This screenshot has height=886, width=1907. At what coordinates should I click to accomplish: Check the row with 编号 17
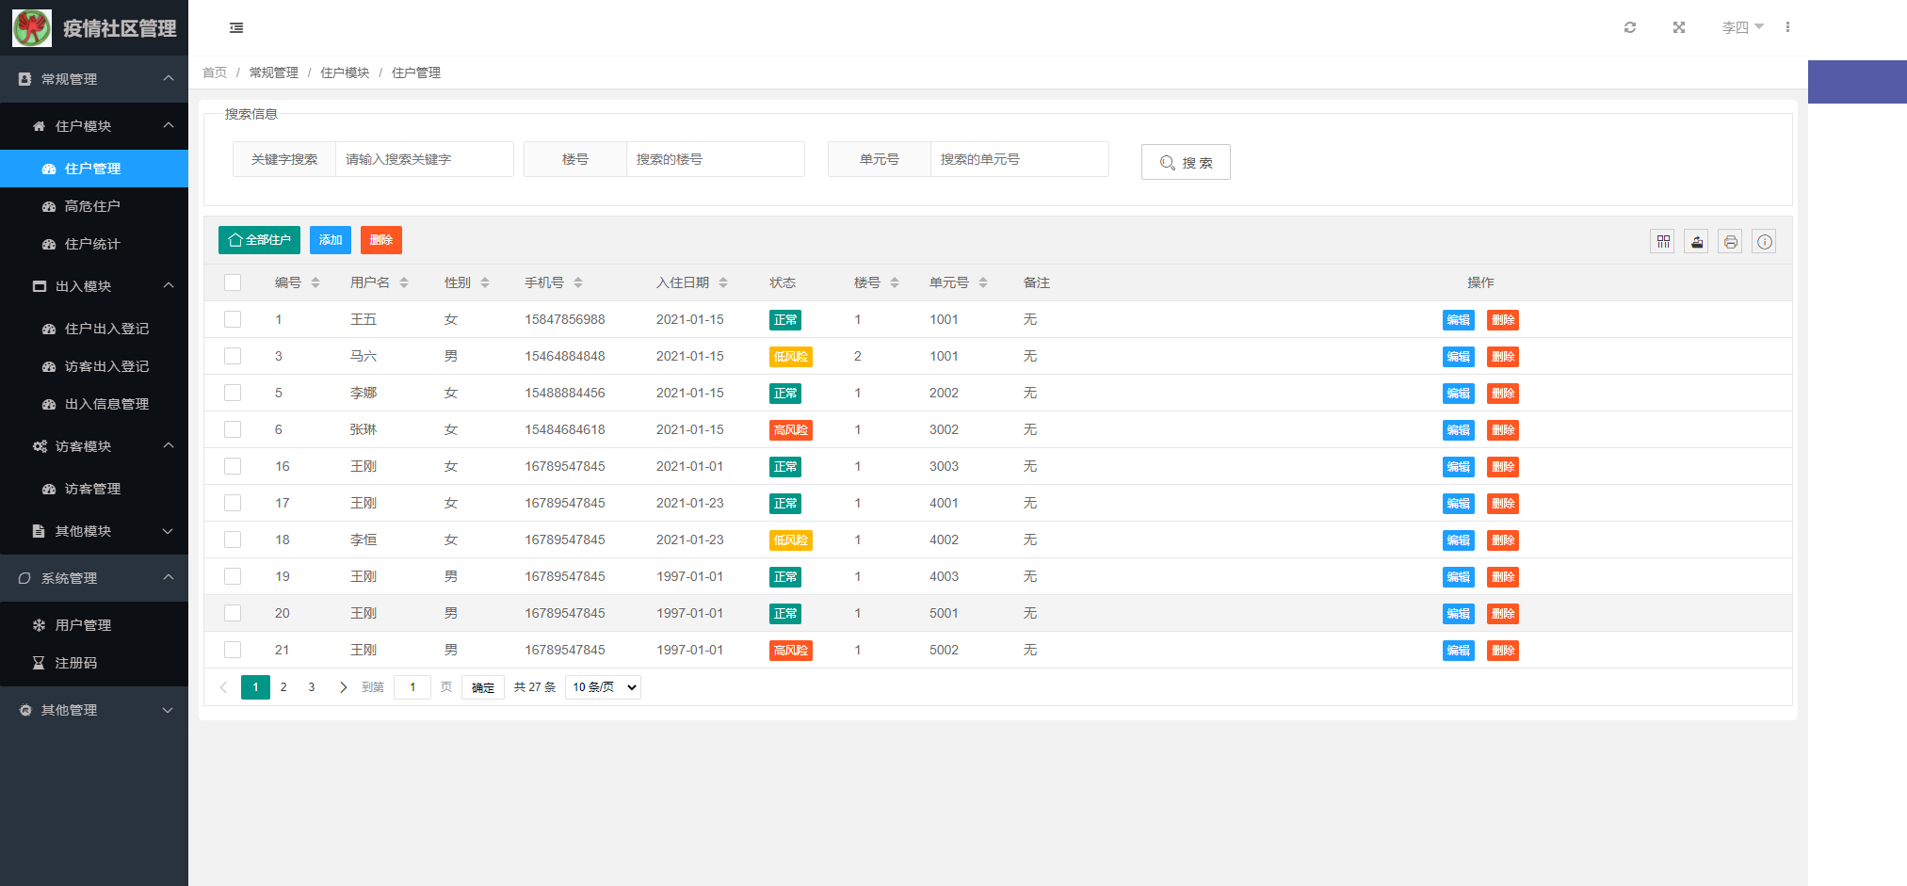pyautogui.click(x=233, y=503)
